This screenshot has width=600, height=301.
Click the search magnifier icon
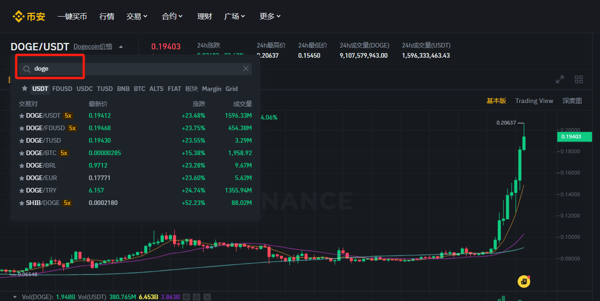click(27, 69)
